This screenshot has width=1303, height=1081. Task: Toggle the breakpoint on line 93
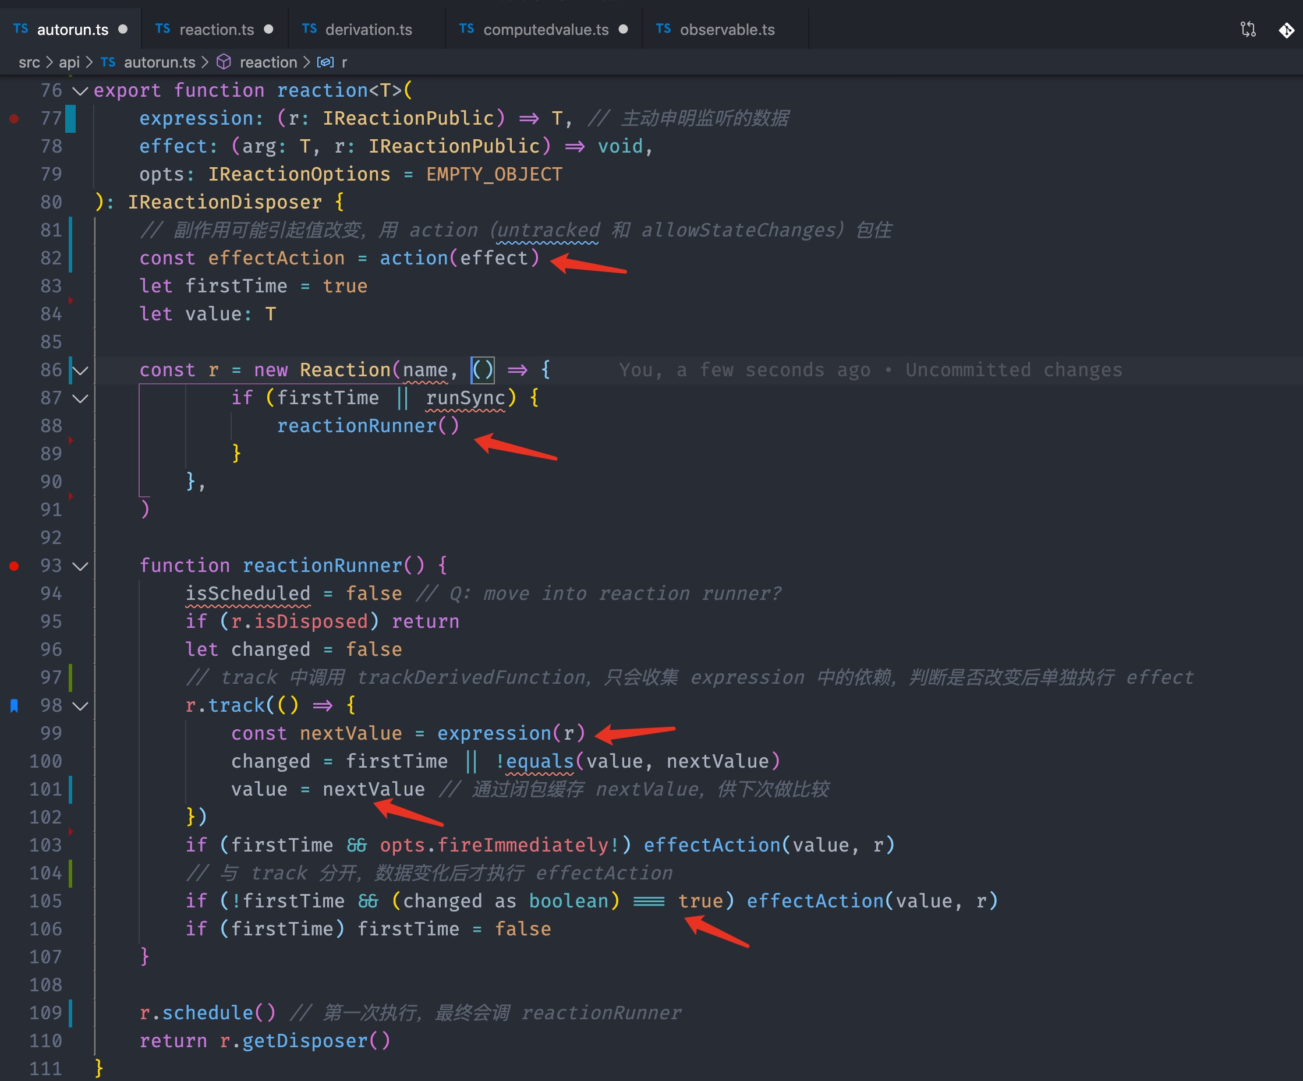pos(15,566)
